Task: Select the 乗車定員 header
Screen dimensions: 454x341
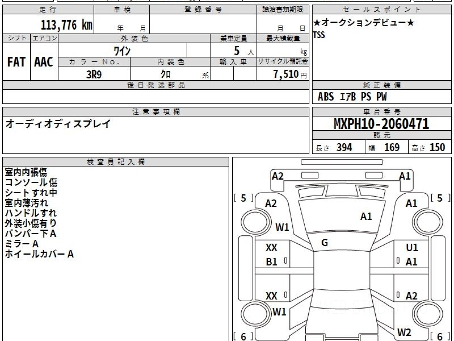Action: click(x=233, y=38)
